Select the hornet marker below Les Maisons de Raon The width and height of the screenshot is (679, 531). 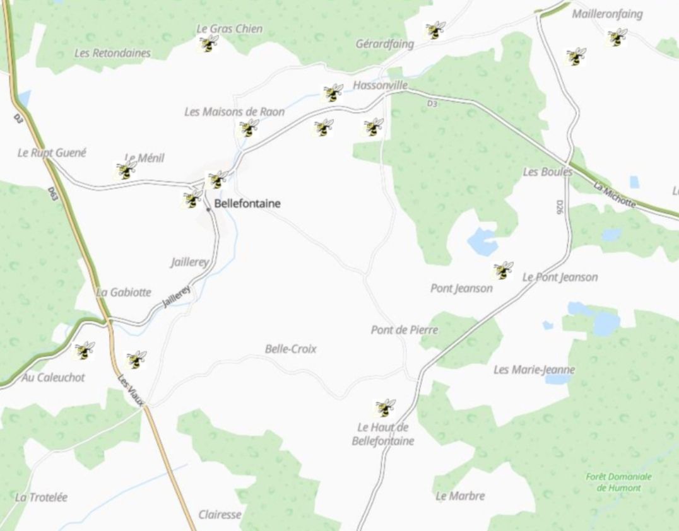249,128
